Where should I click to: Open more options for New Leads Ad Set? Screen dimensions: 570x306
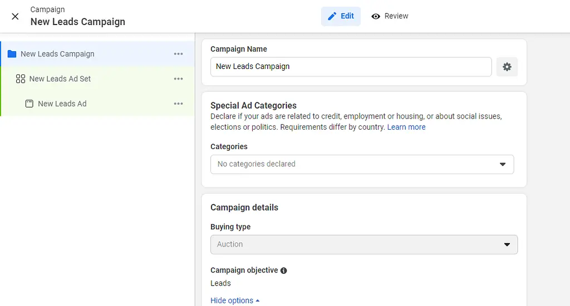coord(178,79)
